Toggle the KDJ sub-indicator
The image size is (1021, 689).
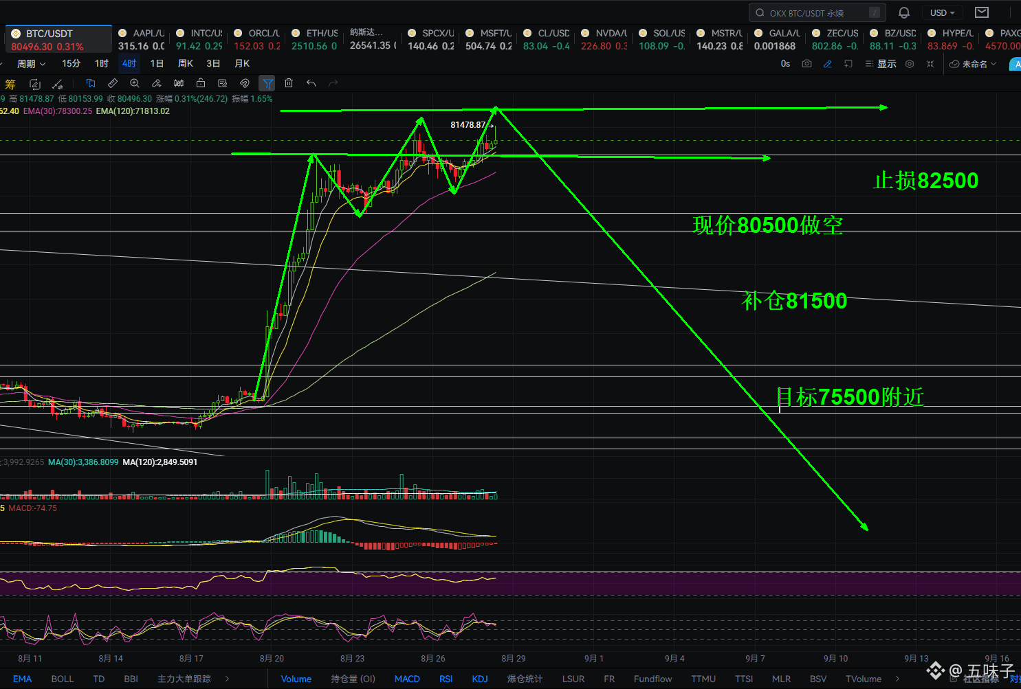pos(480,679)
